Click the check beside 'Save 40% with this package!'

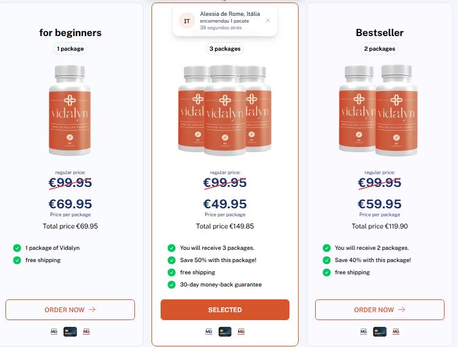coord(326,260)
